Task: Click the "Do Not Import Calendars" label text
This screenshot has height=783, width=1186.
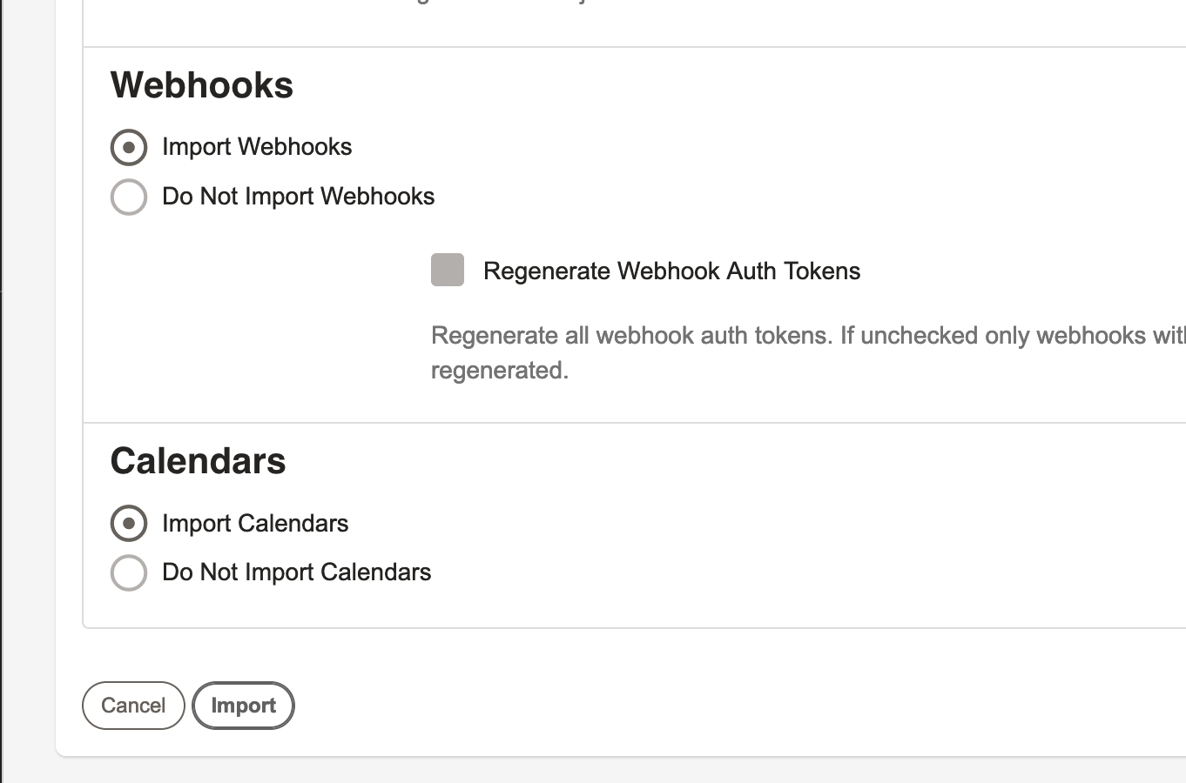Action: (x=296, y=572)
